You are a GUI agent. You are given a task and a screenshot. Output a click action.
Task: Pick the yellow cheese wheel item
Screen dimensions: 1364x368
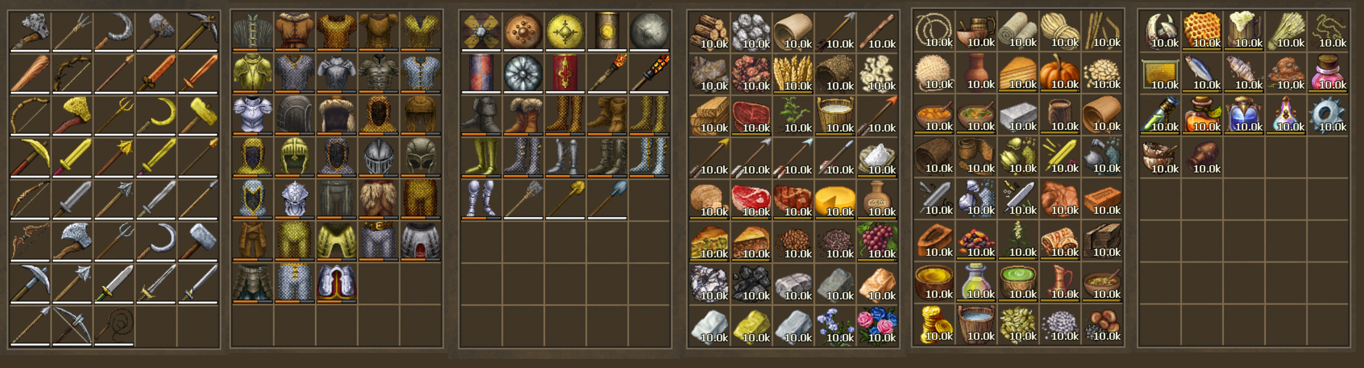[835, 200]
